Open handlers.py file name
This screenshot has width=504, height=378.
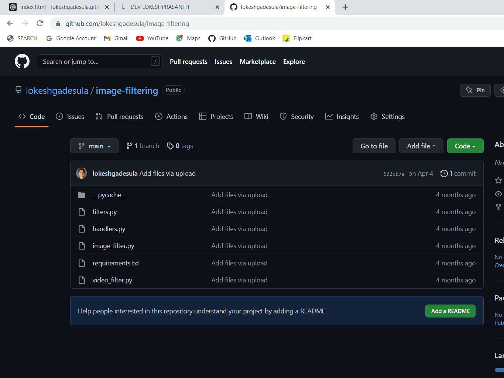(109, 229)
